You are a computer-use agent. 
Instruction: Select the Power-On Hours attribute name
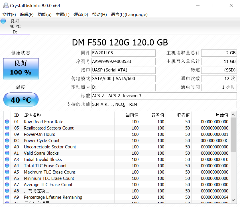(39, 134)
